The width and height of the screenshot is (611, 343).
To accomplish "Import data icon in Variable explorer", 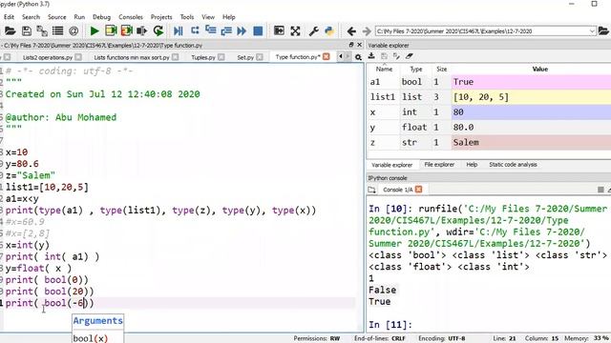I will click(x=371, y=56).
